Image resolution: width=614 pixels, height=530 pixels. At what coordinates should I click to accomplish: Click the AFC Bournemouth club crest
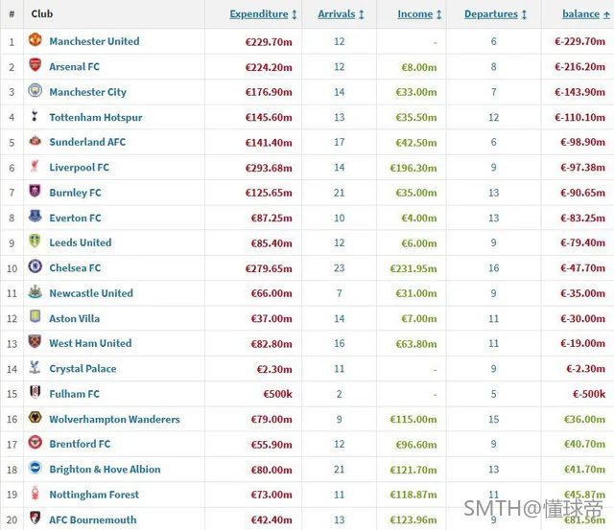click(x=35, y=518)
